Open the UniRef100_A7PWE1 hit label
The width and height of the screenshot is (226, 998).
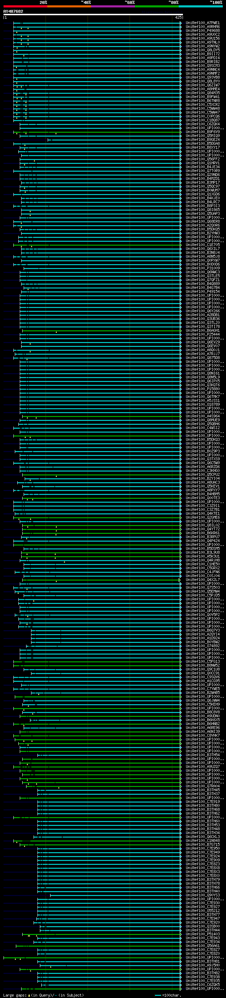(202, 23)
